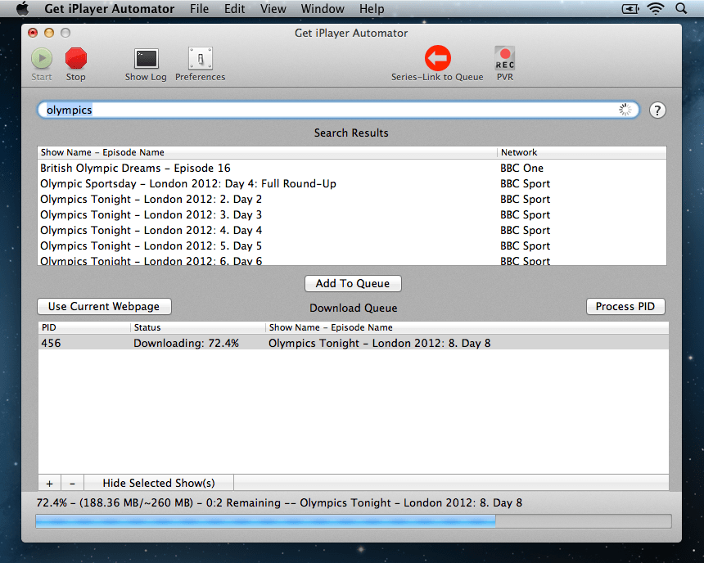Screen dimensions: 704x563
Task: Click Series-Link to Queue arrow icon
Action: [438, 58]
